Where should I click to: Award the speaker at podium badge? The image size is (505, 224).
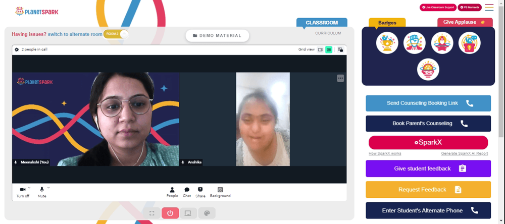pos(470,43)
